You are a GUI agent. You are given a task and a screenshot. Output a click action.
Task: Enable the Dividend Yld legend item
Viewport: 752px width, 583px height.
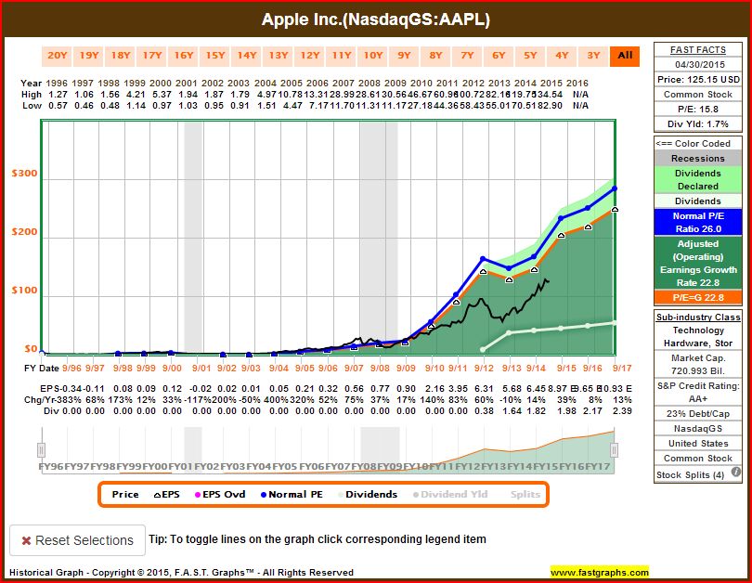click(450, 494)
